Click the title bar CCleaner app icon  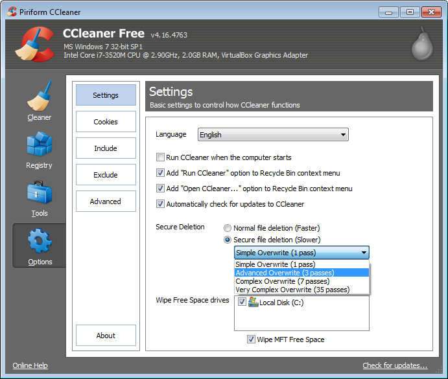pos(11,11)
